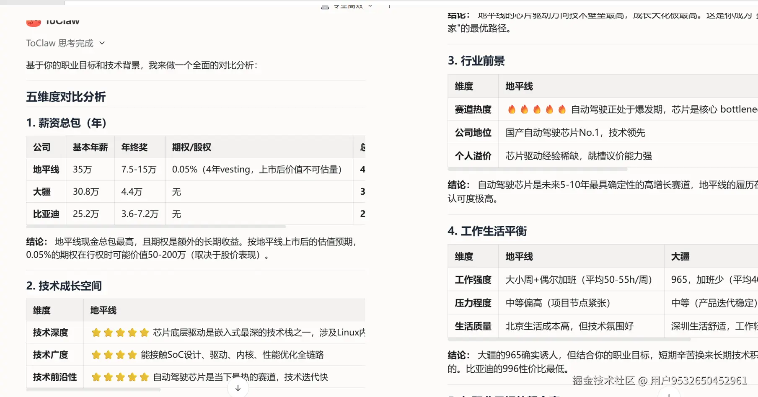The image size is (758, 397).
Task: Click the 4.4万 bonus cell
Action: [x=132, y=192]
